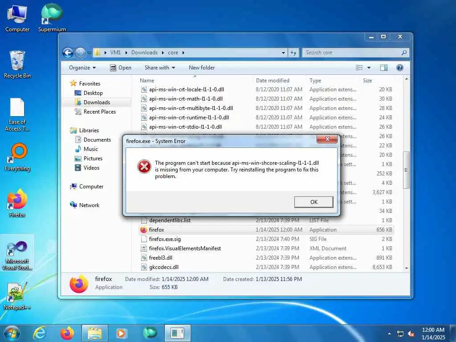Image resolution: width=456 pixels, height=342 pixels.
Task: Open Internet Explorer from taskbar
Action: [x=39, y=333]
